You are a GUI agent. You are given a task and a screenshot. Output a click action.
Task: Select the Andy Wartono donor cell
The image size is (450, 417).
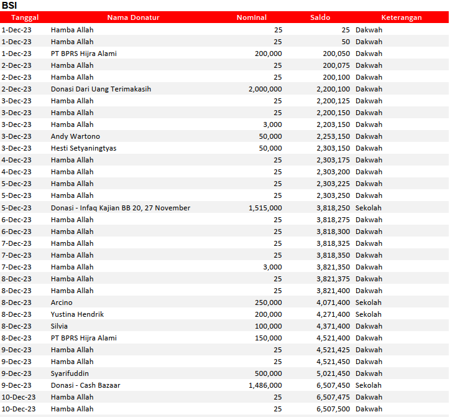tap(75, 136)
